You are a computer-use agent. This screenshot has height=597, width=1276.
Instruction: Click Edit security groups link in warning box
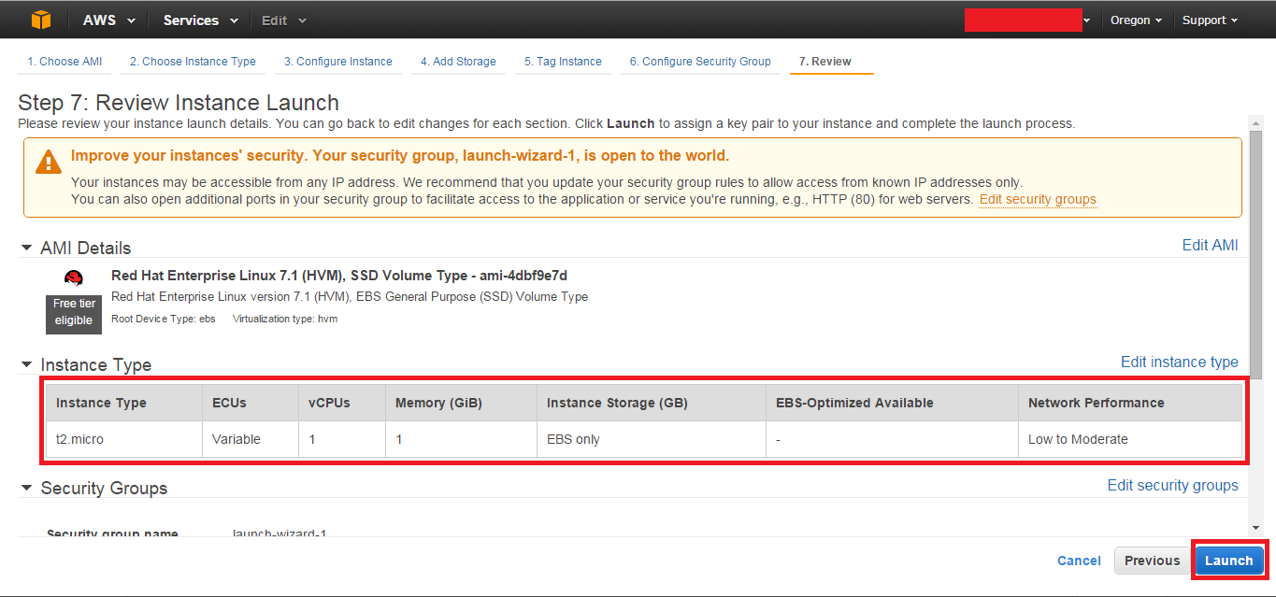(x=1038, y=199)
